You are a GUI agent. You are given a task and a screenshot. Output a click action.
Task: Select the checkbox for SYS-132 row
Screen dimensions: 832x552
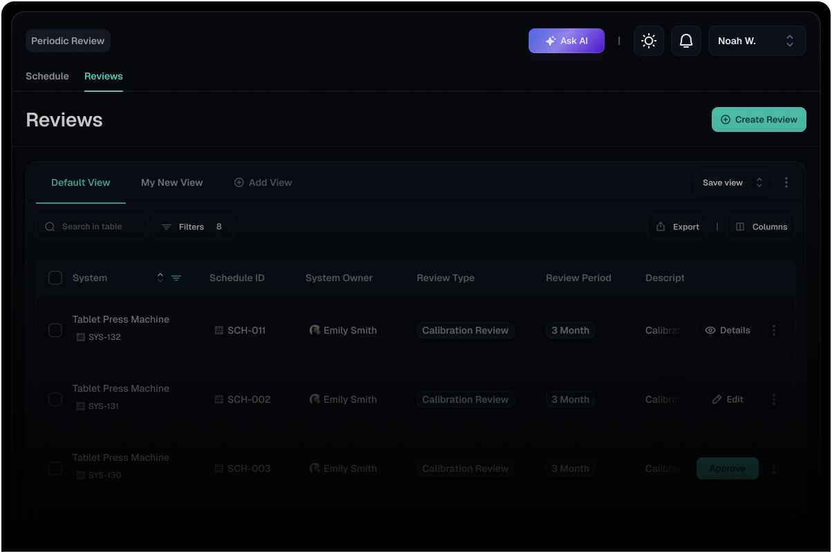pos(55,330)
